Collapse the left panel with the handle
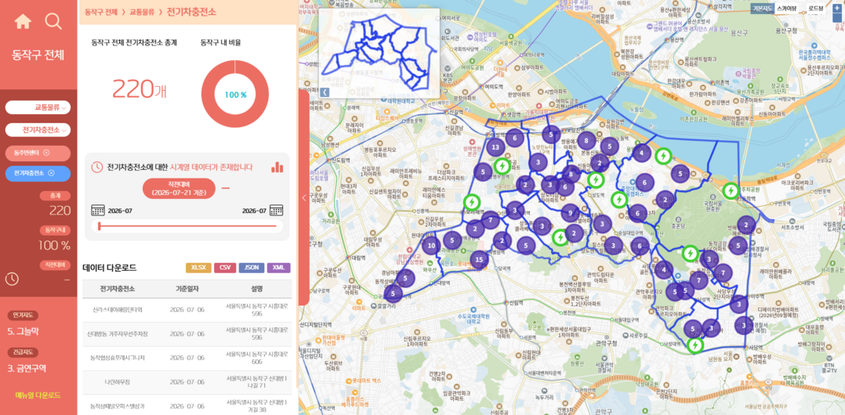Viewport: 845px width, 415px height. pos(304,197)
